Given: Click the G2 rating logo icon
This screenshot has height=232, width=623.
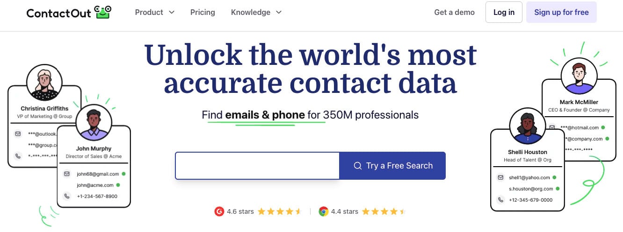Looking at the screenshot, I should [x=219, y=211].
